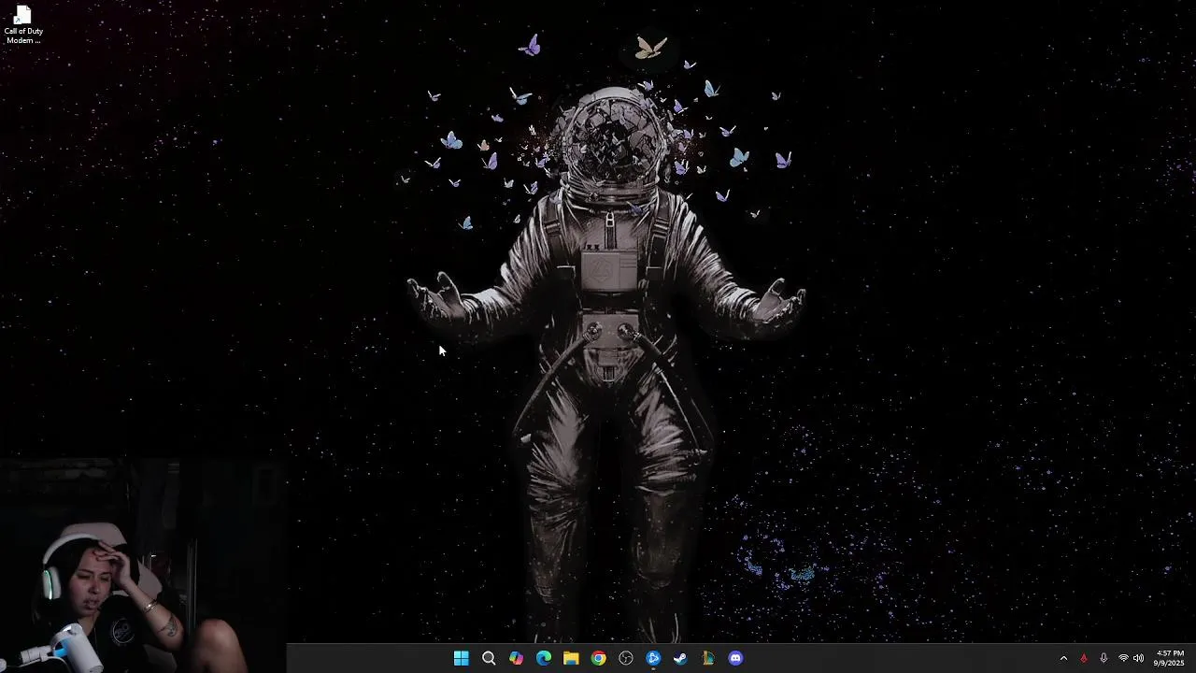Open the Call of Duty Modern desktop shortcut
The image size is (1196, 673).
[23, 25]
